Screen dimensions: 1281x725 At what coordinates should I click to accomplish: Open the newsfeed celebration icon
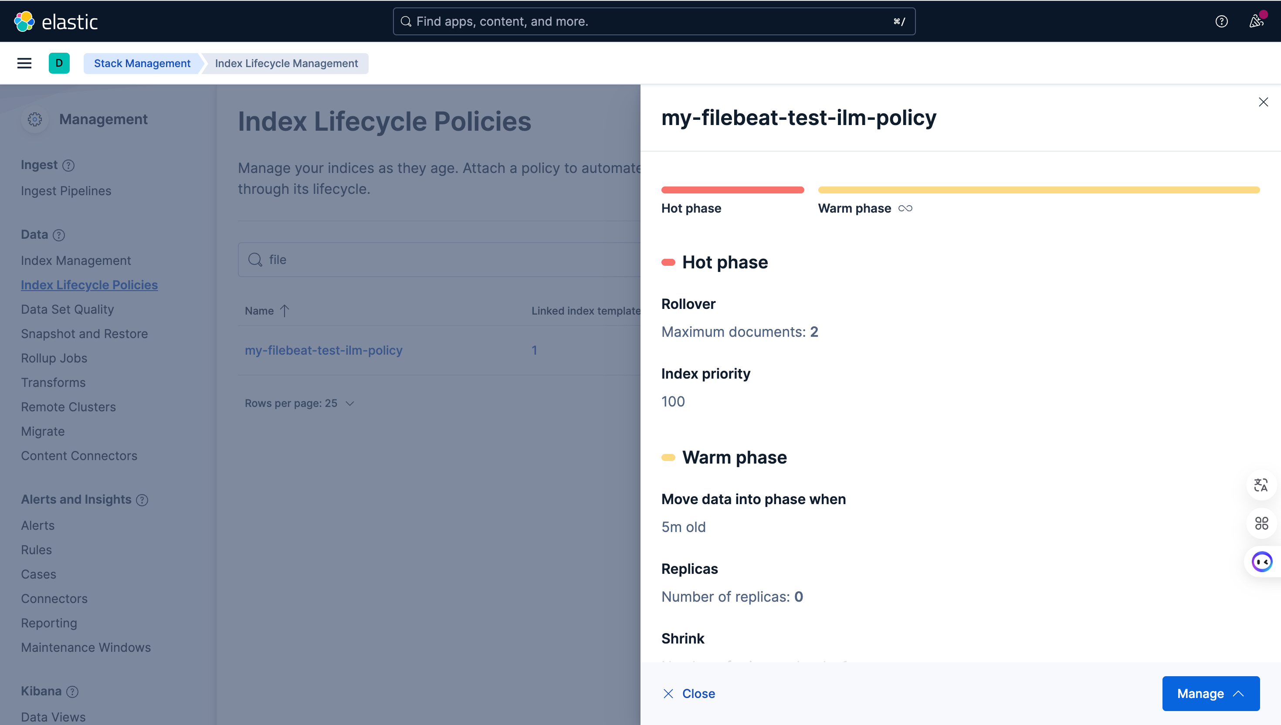pos(1257,21)
